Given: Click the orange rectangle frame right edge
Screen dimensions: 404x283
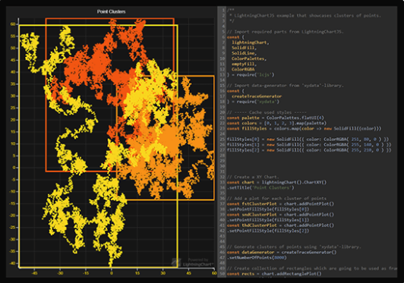Looking at the screenshot, I should click(x=214, y=138).
